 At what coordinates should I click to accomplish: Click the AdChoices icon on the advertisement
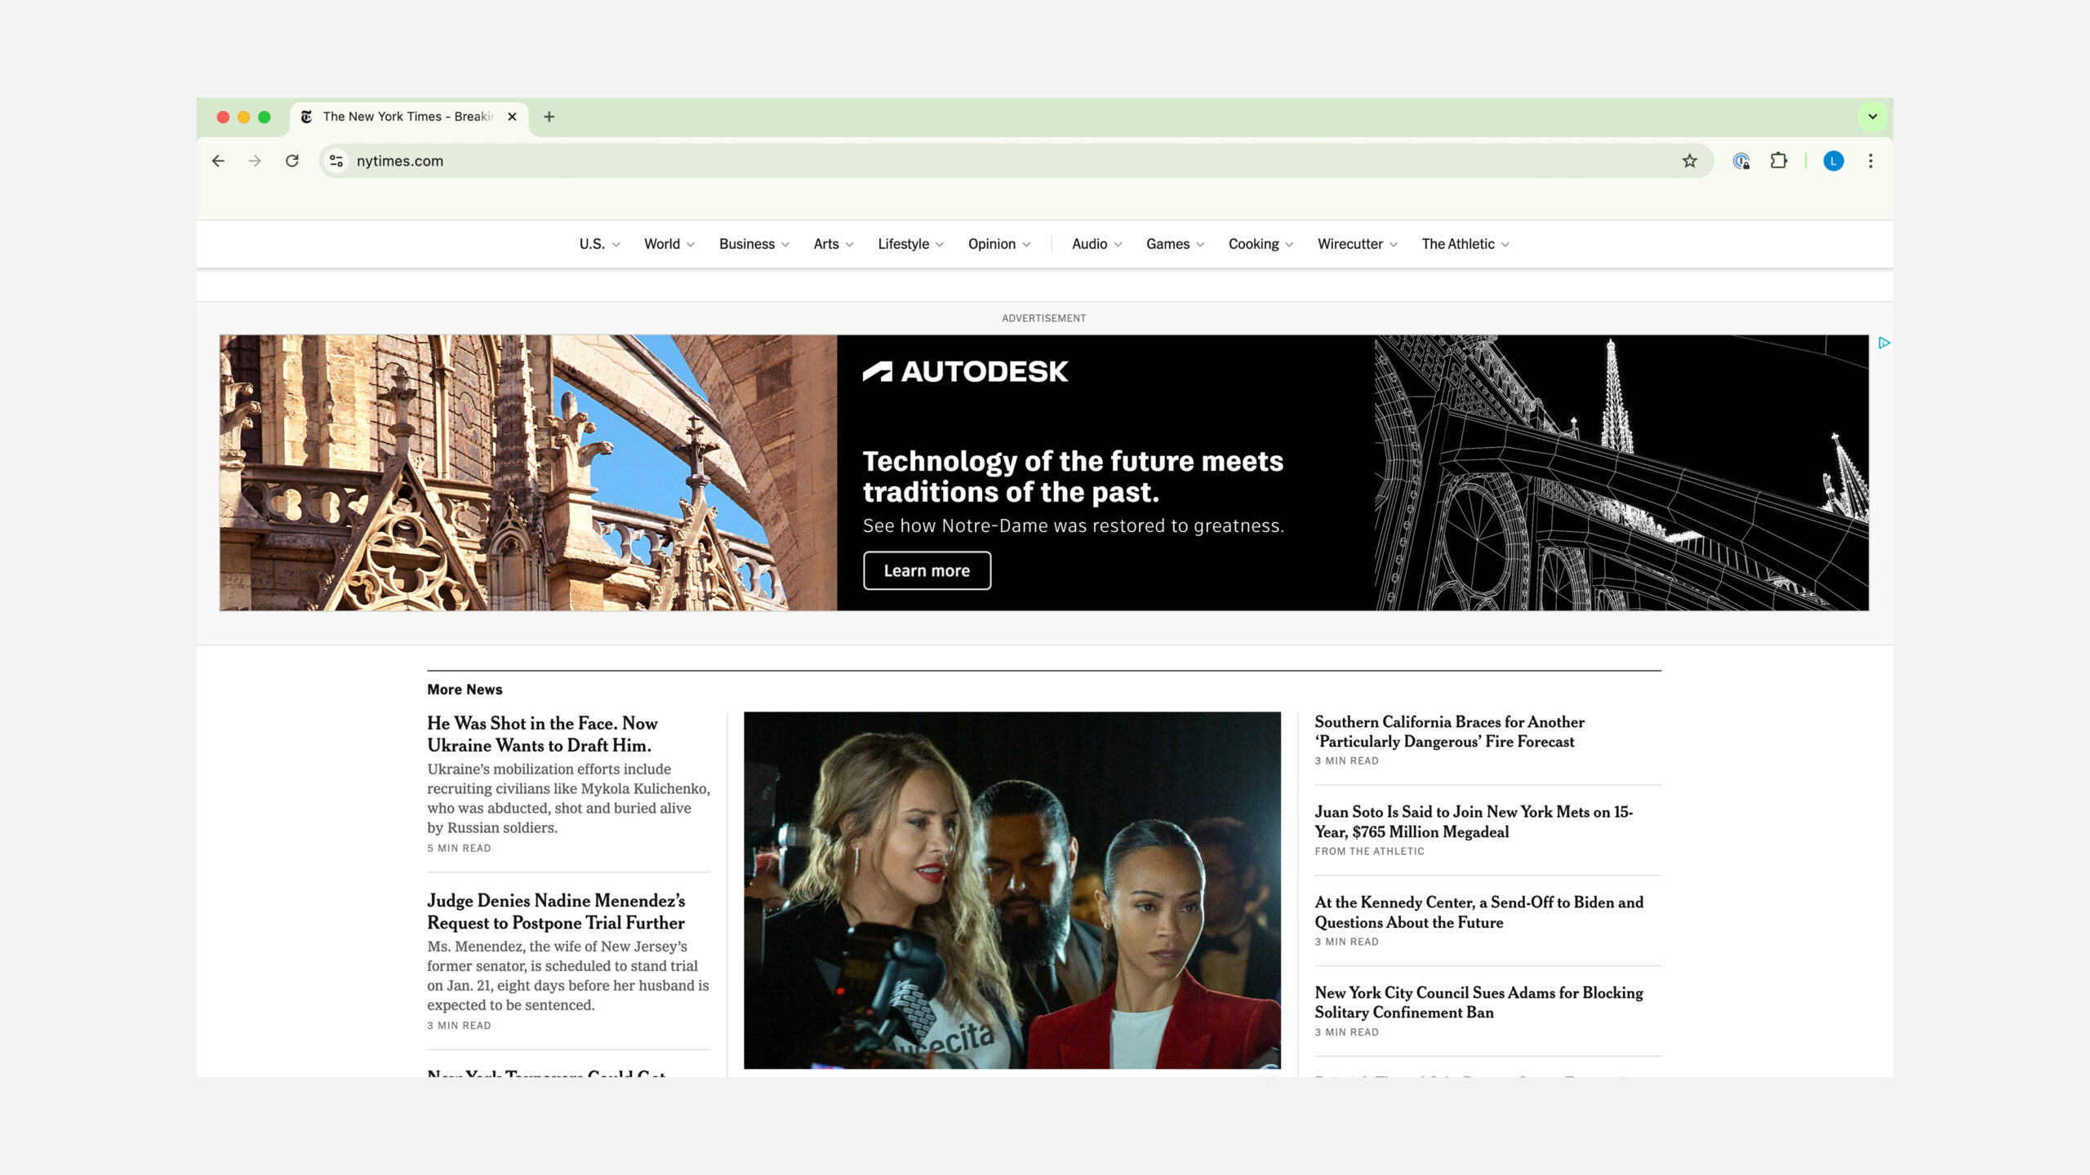1883,343
